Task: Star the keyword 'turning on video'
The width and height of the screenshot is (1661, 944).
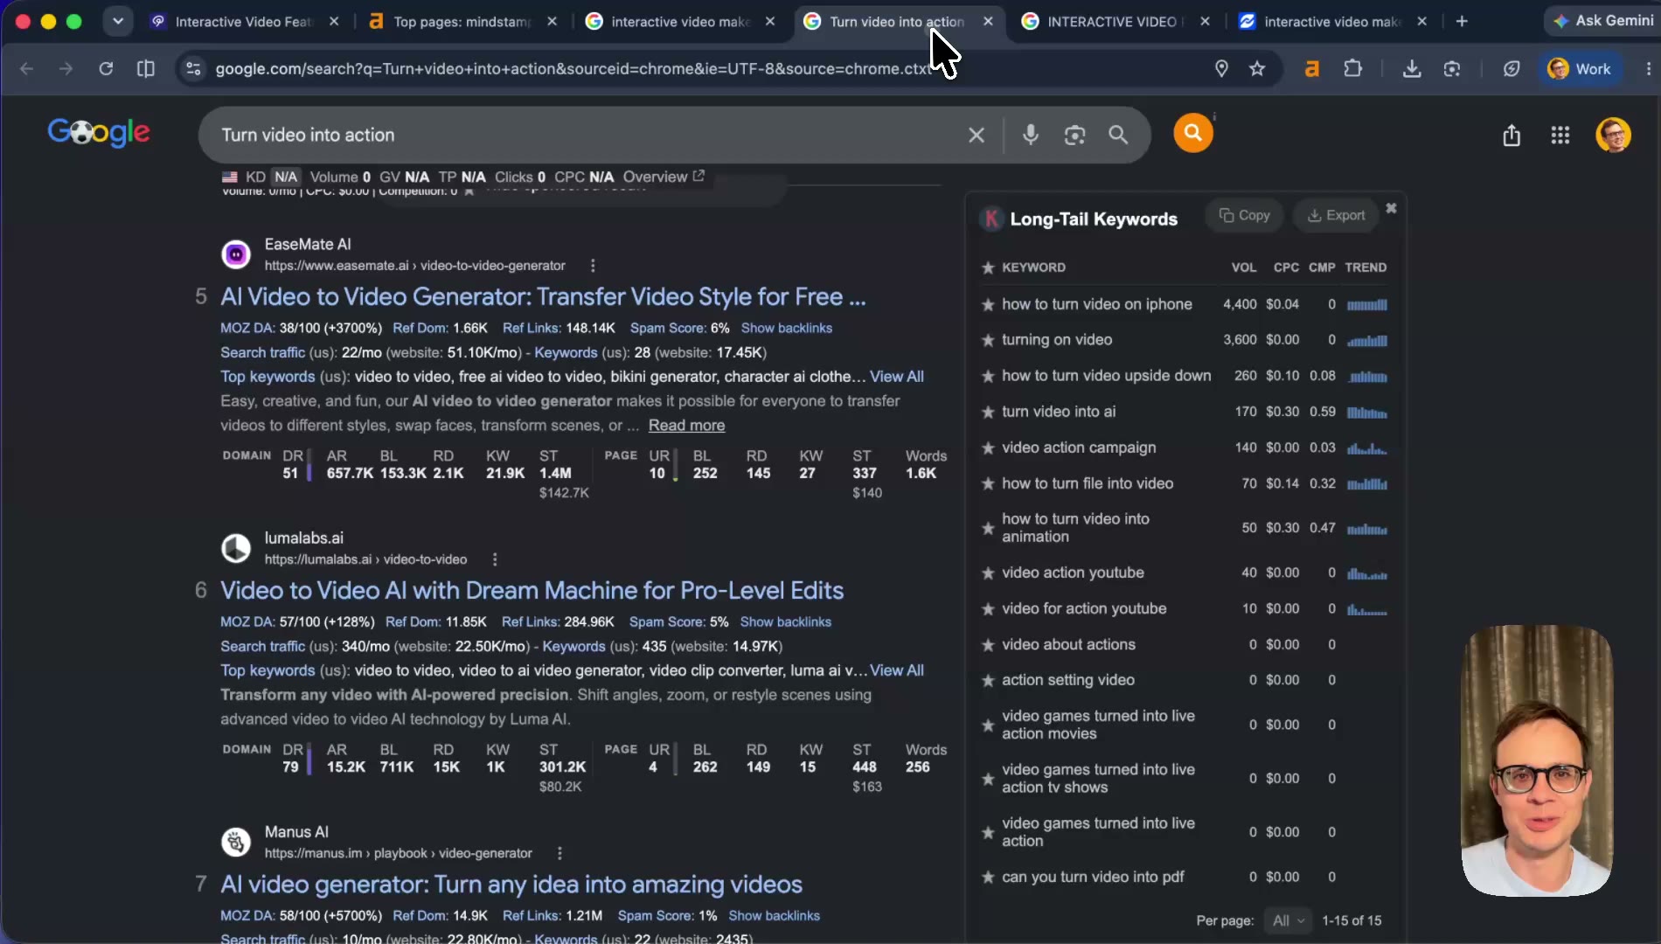Action: pos(988,340)
